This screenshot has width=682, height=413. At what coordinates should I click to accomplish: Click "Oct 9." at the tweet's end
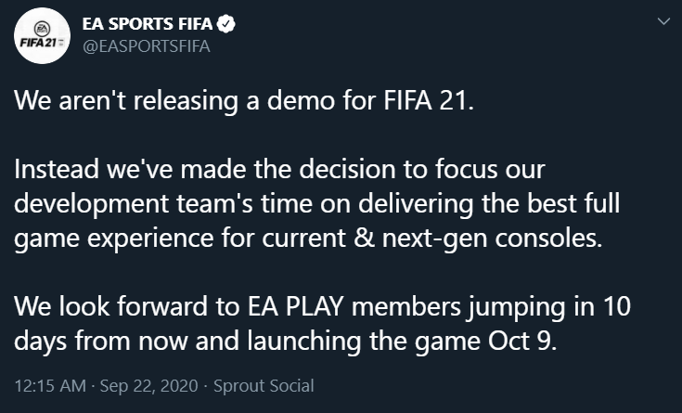tap(521, 341)
